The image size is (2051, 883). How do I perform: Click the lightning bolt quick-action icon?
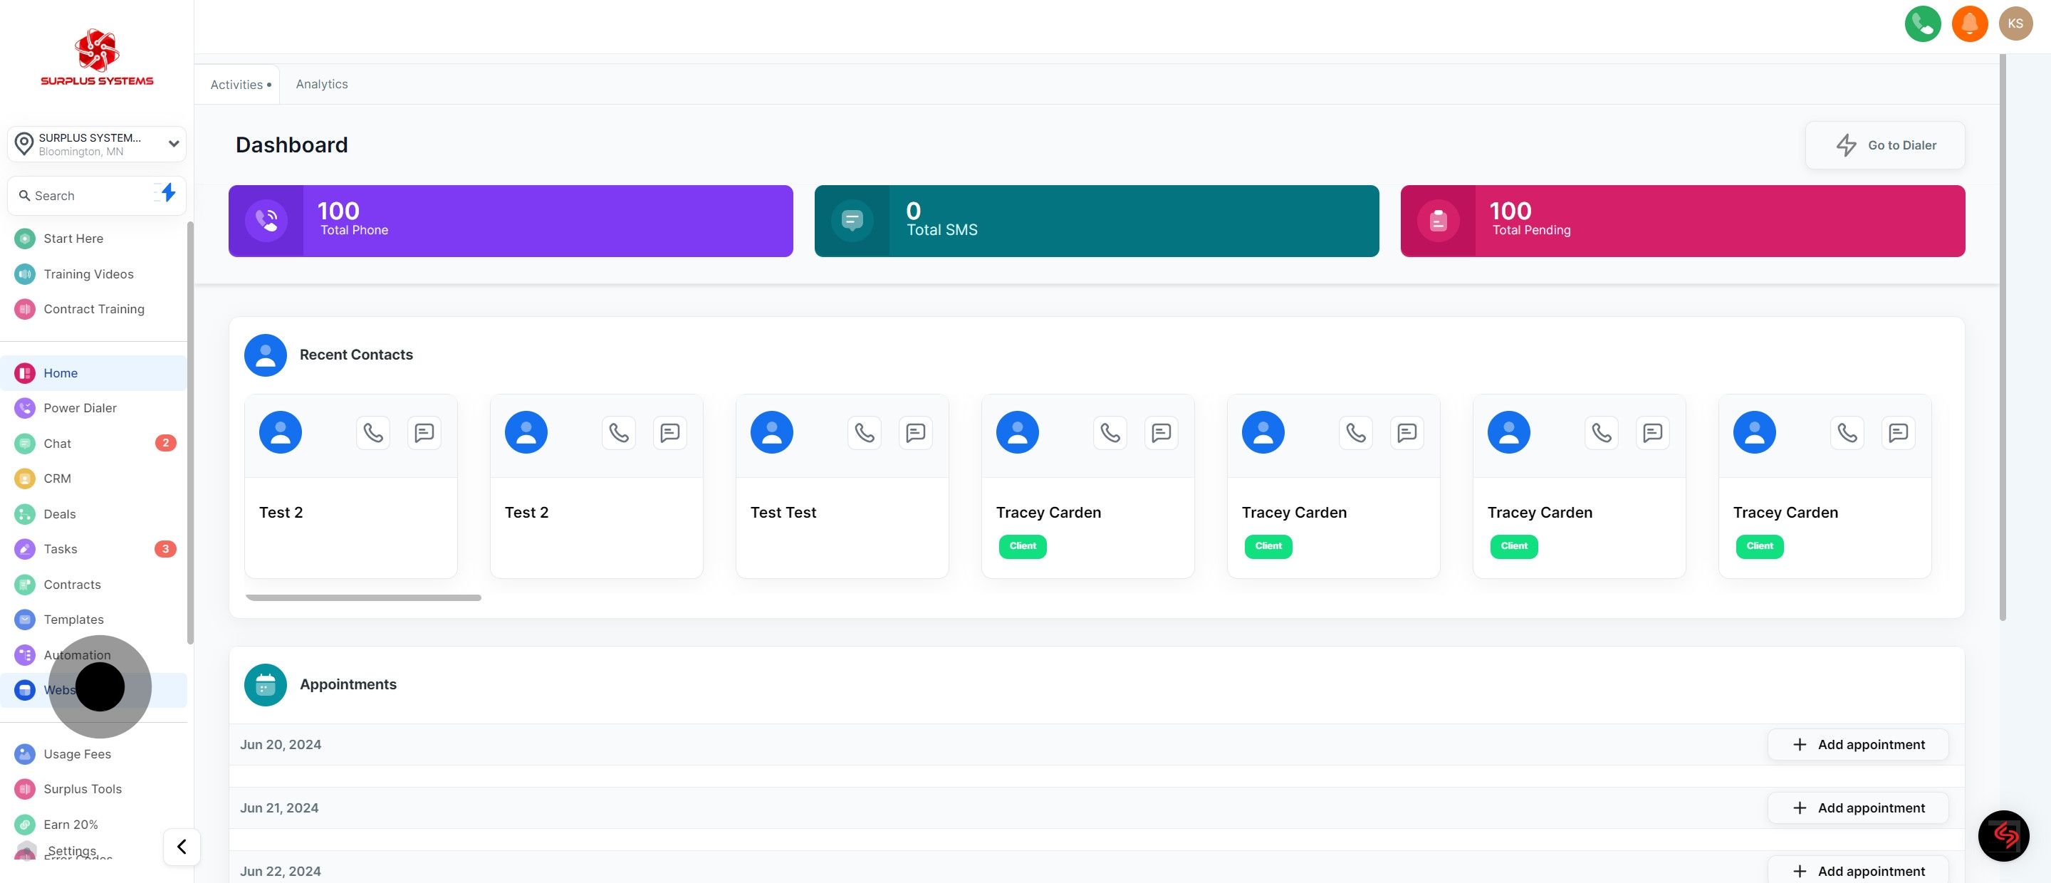[168, 193]
